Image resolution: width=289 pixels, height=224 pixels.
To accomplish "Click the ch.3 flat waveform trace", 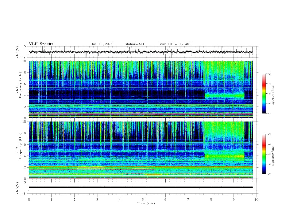I will point(140,187).
